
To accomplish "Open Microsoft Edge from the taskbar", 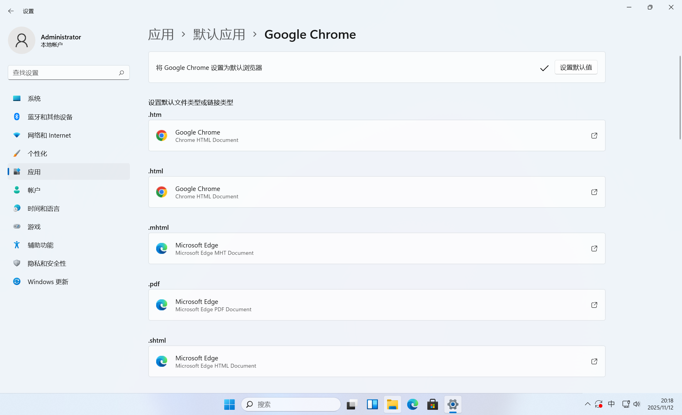I will click(412, 404).
